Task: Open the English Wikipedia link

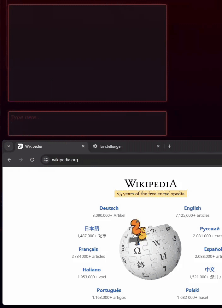Action: coord(193,208)
